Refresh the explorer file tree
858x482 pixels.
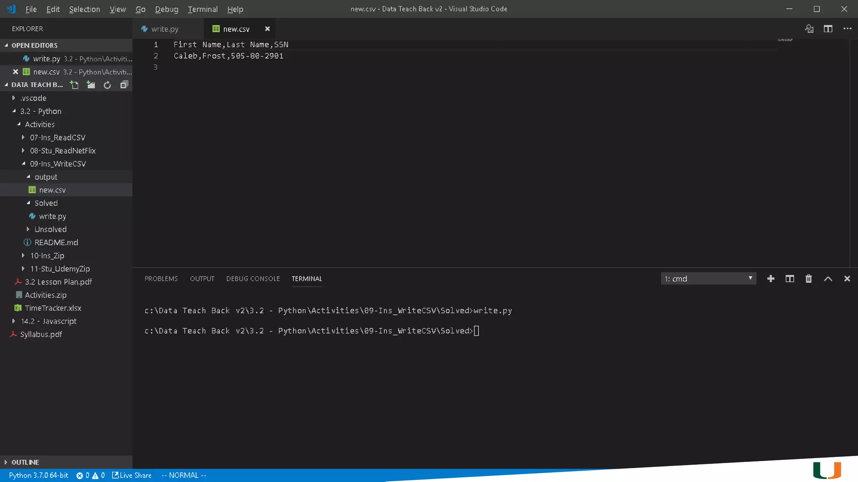107,85
